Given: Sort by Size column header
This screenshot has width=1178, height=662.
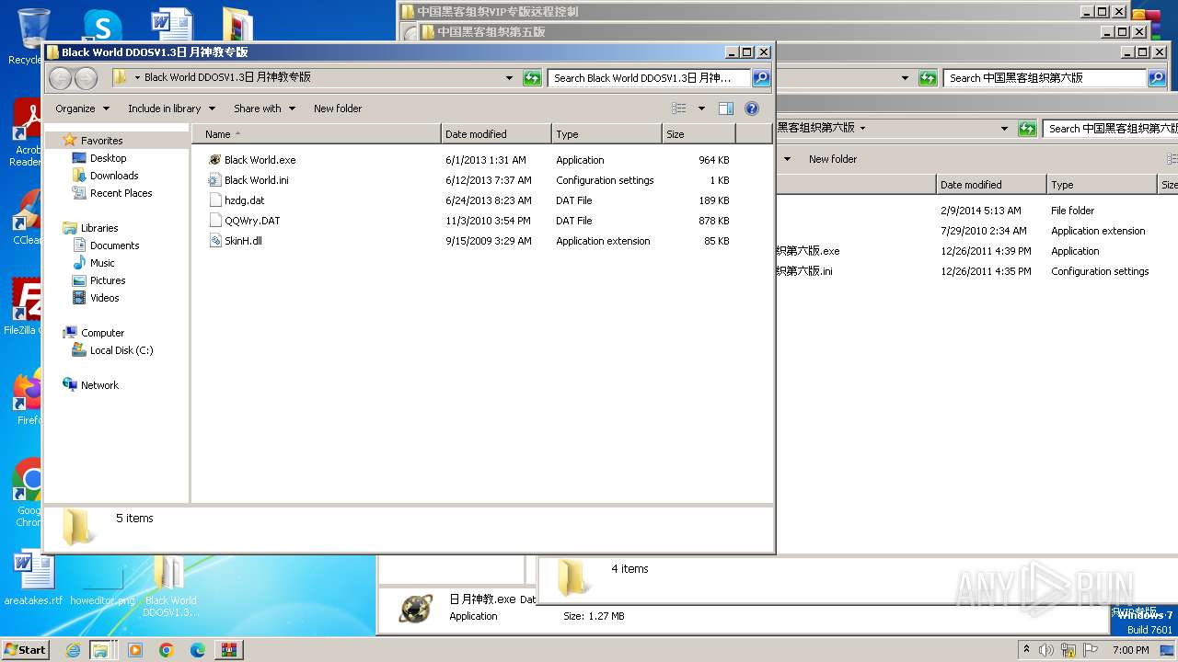Looking at the screenshot, I should [x=699, y=134].
